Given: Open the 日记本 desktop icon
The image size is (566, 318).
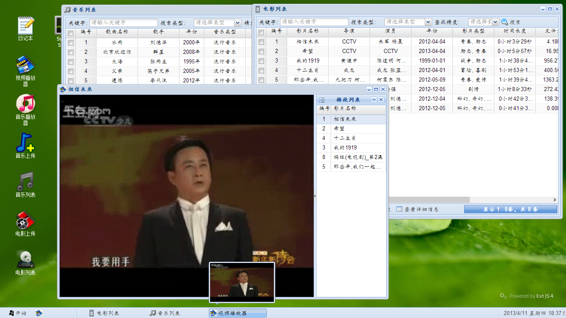Looking at the screenshot, I should [x=25, y=29].
